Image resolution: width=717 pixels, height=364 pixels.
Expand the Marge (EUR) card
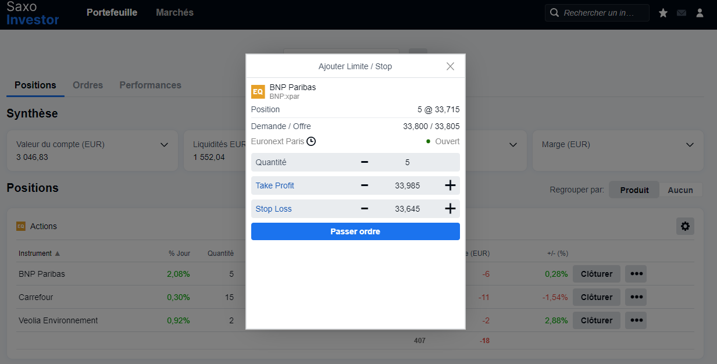[690, 145]
